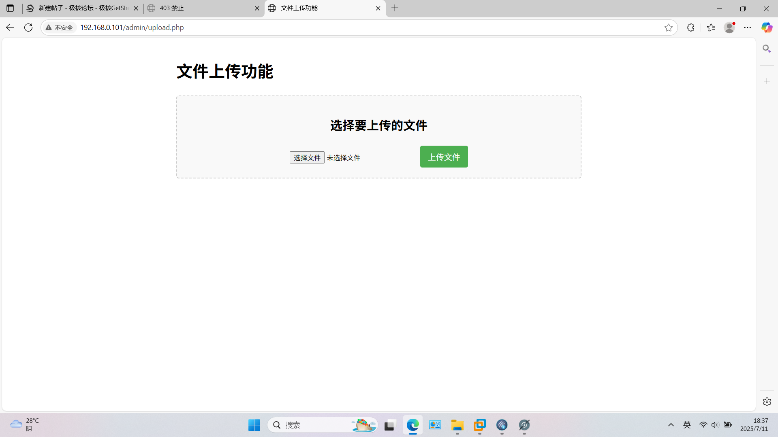Viewport: 778px width, 437px height.
Task: Open the sidebar settings gear
Action: point(767,402)
